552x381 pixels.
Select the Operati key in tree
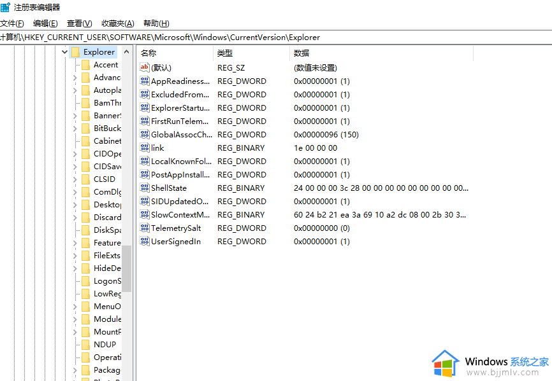(107, 357)
